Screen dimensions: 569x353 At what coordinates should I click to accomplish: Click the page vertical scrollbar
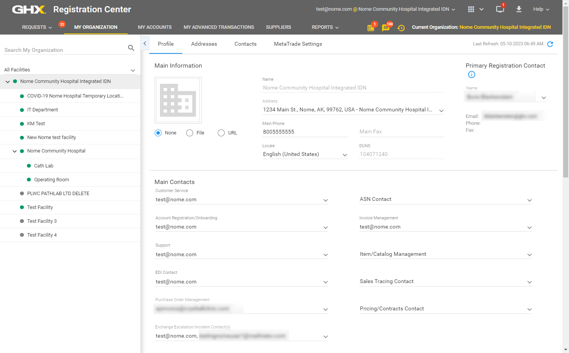(x=566, y=92)
